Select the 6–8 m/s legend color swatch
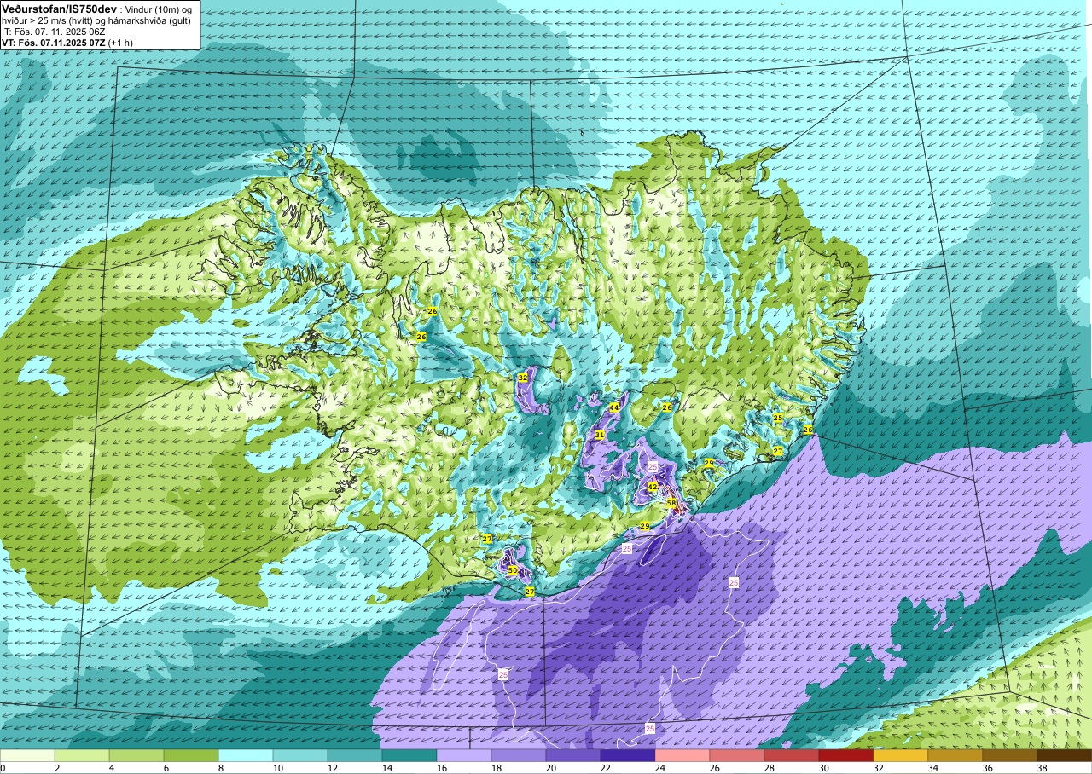This screenshot has height=774, width=1092. 191,755
